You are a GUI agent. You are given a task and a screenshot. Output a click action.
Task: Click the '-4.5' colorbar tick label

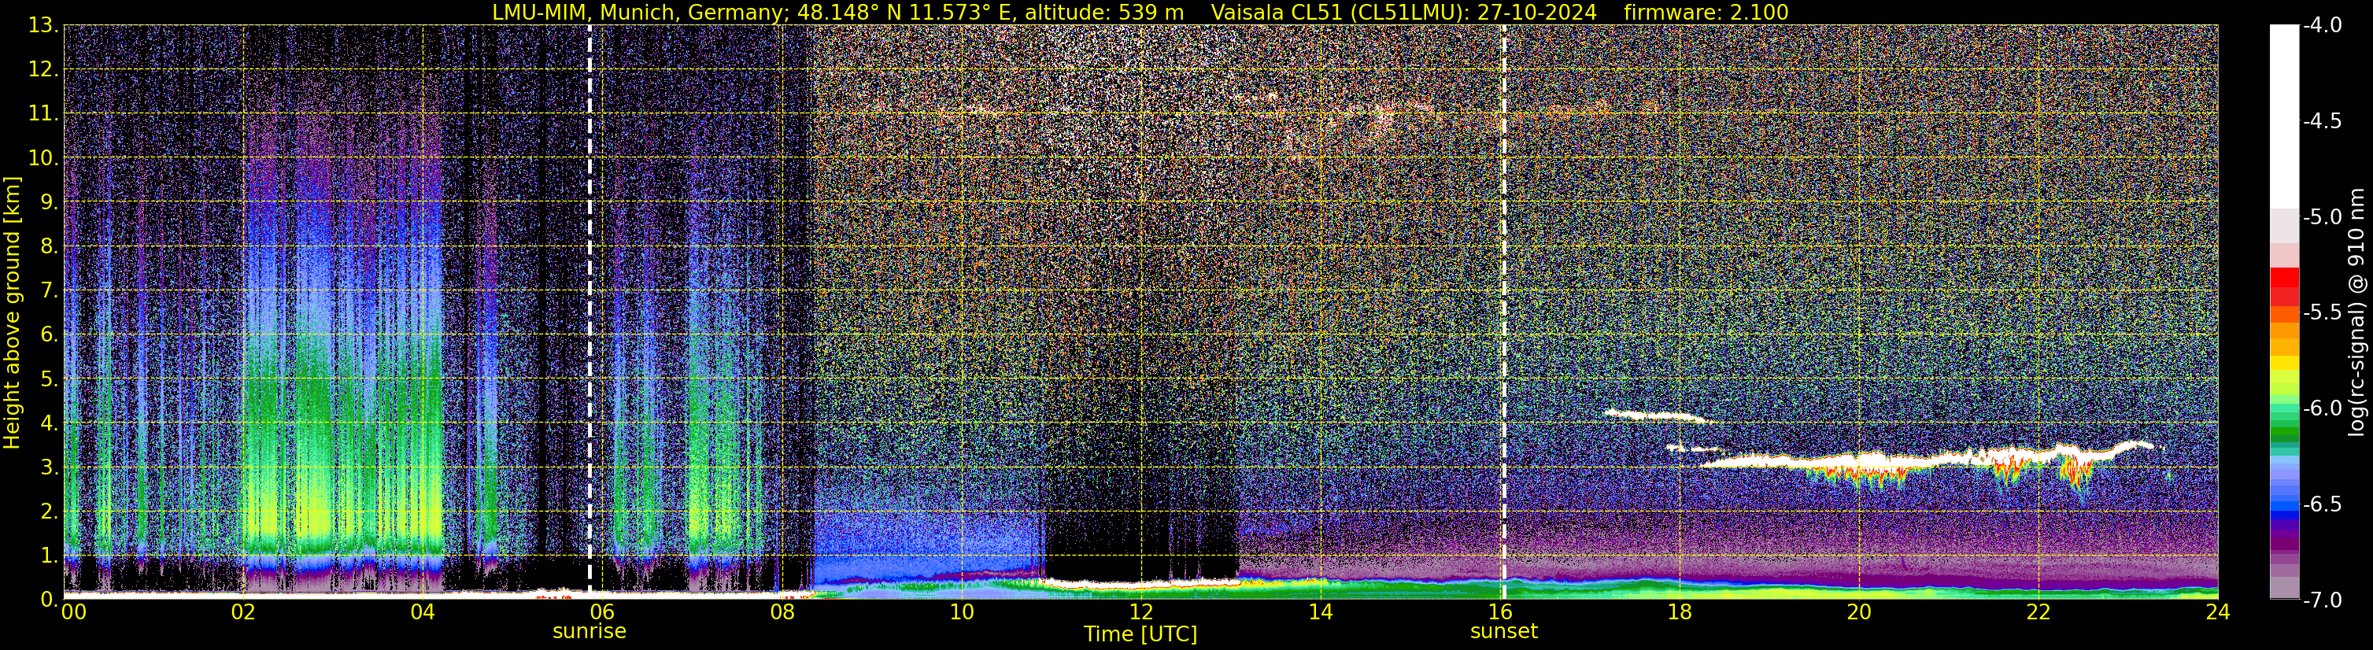click(x=2323, y=120)
